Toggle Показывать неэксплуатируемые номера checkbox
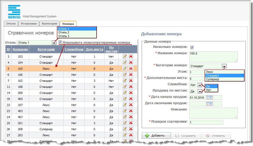This screenshot has height=146, width=253. (x=60, y=42)
